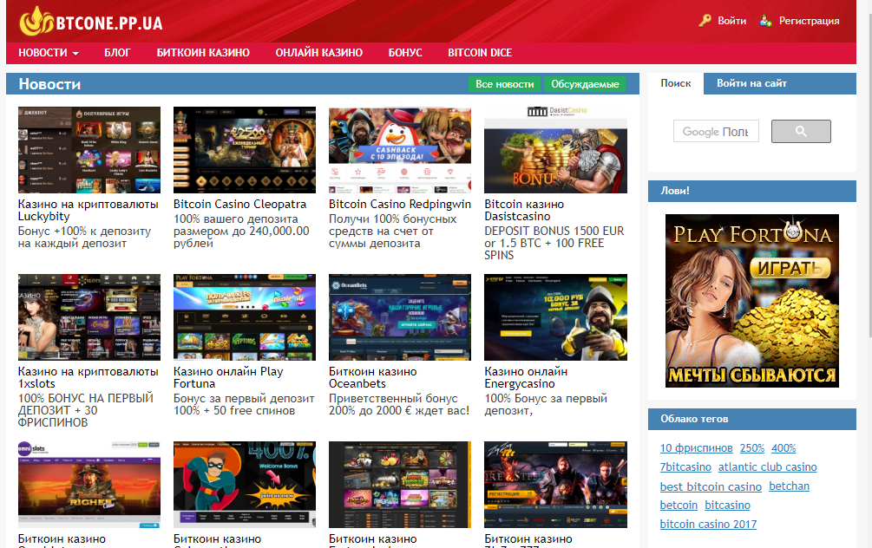The width and height of the screenshot is (872, 548).
Task: Select the 10 фриспинов tag
Action: pos(696,448)
